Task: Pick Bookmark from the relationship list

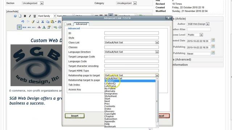Action: tap(130, 126)
